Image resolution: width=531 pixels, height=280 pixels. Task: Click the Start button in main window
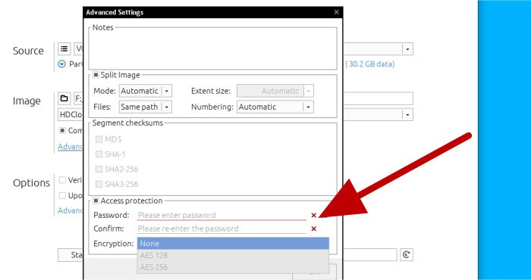coord(71,255)
